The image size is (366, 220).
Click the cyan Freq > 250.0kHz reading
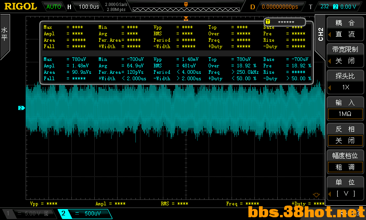[x=233, y=72]
